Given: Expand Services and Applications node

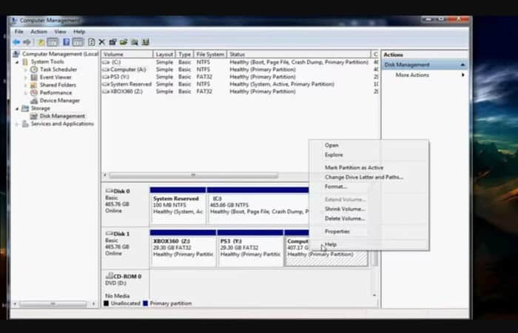Looking at the screenshot, I should (x=17, y=124).
